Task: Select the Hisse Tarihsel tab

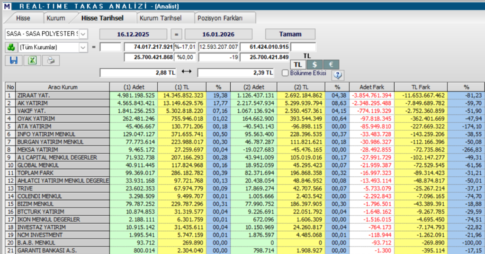Action: coord(102,18)
